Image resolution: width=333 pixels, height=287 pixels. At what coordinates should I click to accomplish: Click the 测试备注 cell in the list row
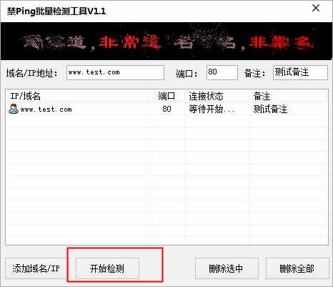270,109
